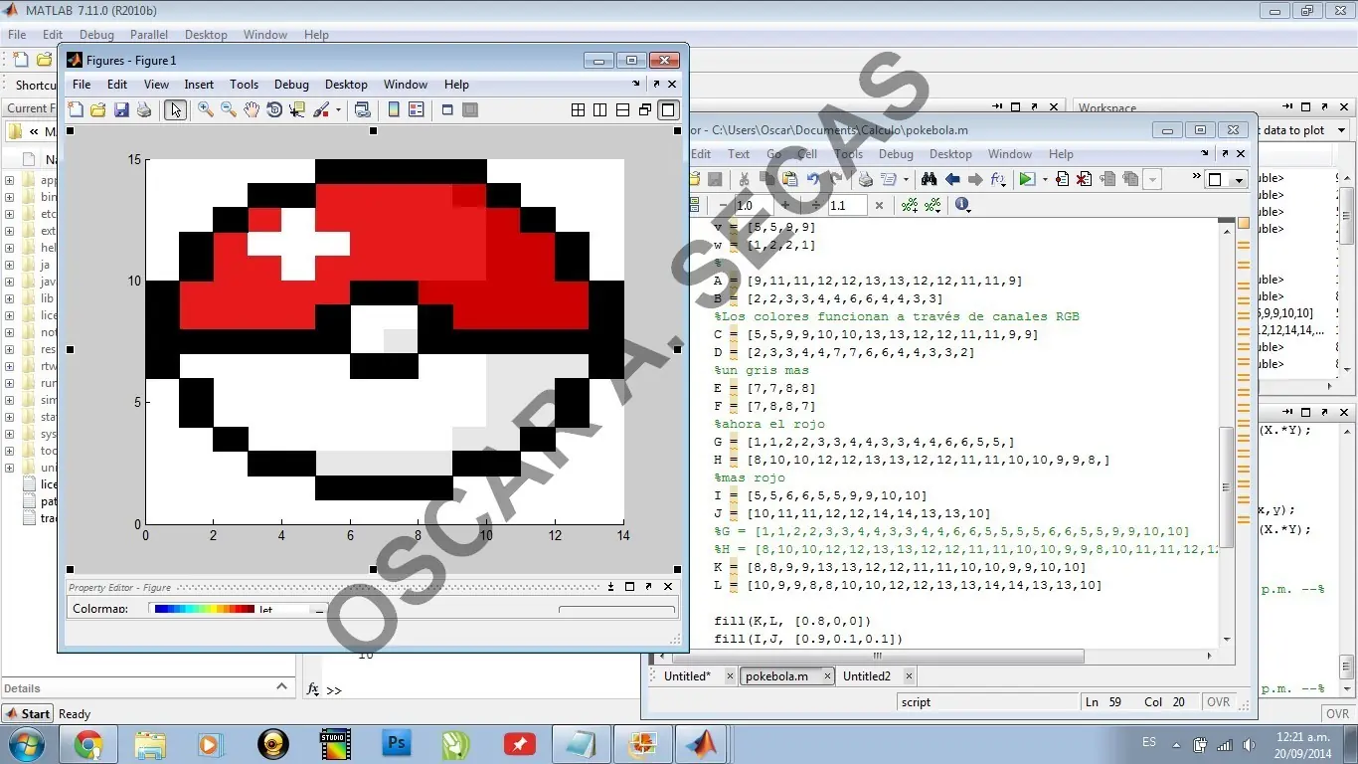Tile figures in grid layout icon
The width and height of the screenshot is (1358, 764).
point(578,109)
